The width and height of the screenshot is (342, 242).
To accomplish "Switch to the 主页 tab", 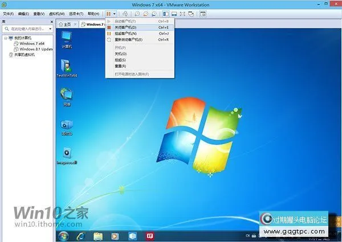I will pos(67,24).
